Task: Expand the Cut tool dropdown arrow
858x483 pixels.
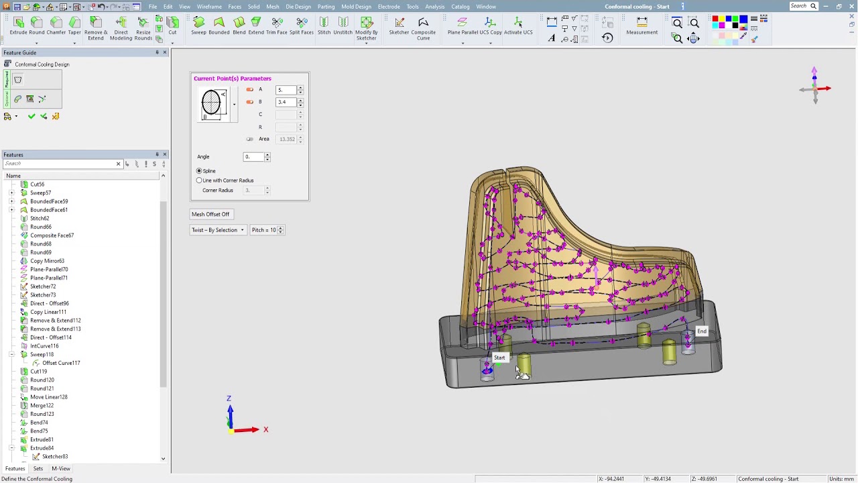Action: tap(172, 44)
